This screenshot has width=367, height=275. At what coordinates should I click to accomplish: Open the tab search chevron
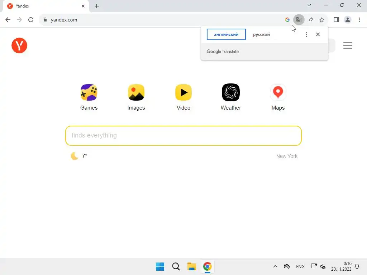click(309, 5)
